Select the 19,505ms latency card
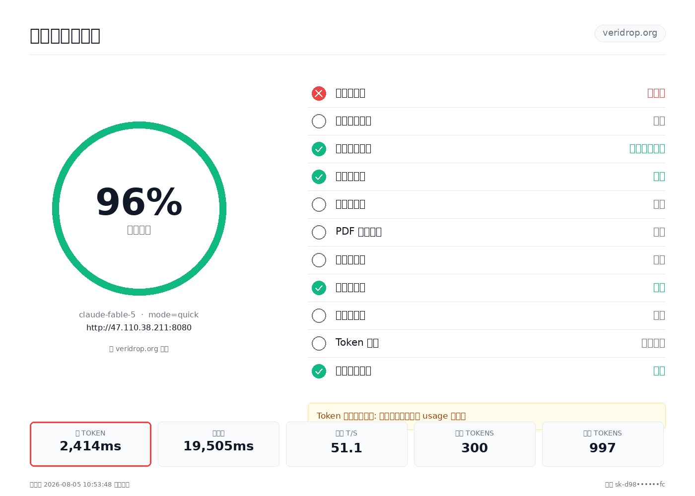 [218, 444]
